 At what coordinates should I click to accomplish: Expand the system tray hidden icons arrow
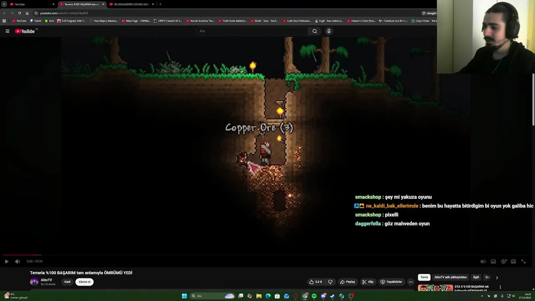[x=482, y=296]
